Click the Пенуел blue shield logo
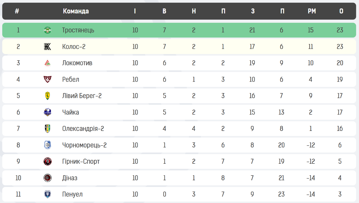Viewport: 359px width, 203px height. coord(48,194)
